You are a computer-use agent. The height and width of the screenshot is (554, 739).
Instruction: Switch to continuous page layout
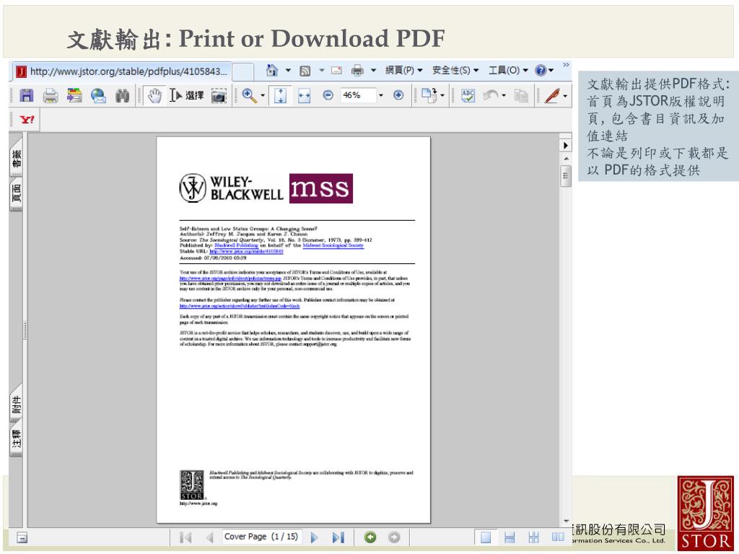point(510,537)
